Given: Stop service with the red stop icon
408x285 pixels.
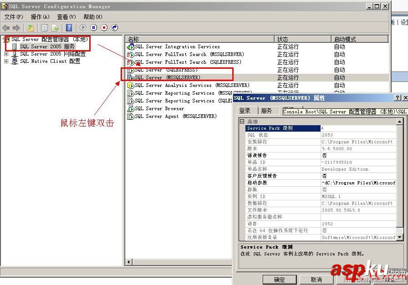Looking at the screenshot, I should click(104, 28).
